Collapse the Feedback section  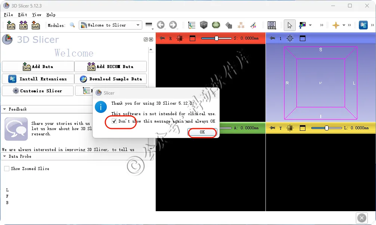(x=4, y=109)
